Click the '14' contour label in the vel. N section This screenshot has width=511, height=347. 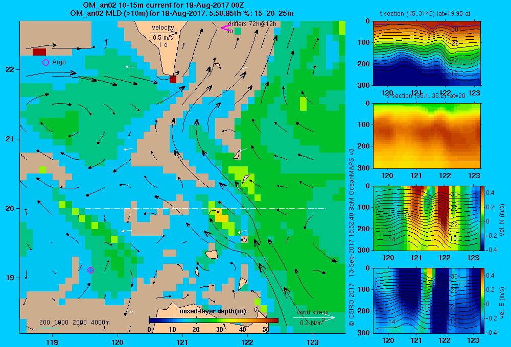[392, 239]
